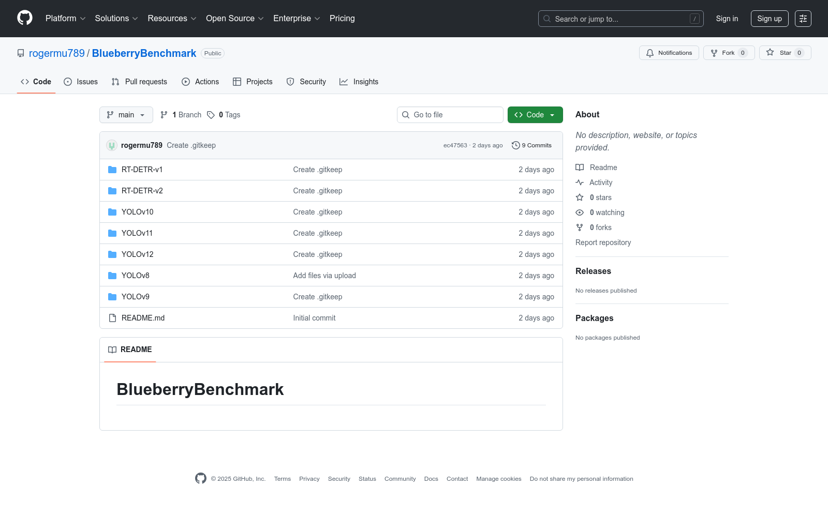828x517 pixels.
Task: Fork the BlueberryBenchmark repository
Action: coord(729,53)
